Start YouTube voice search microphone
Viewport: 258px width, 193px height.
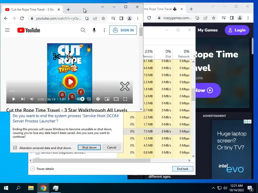click(94, 30)
